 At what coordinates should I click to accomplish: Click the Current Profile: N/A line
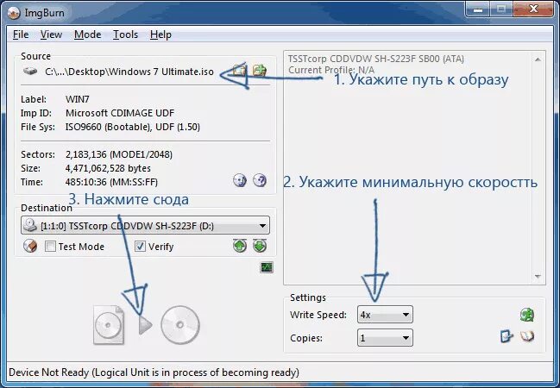[x=331, y=70]
